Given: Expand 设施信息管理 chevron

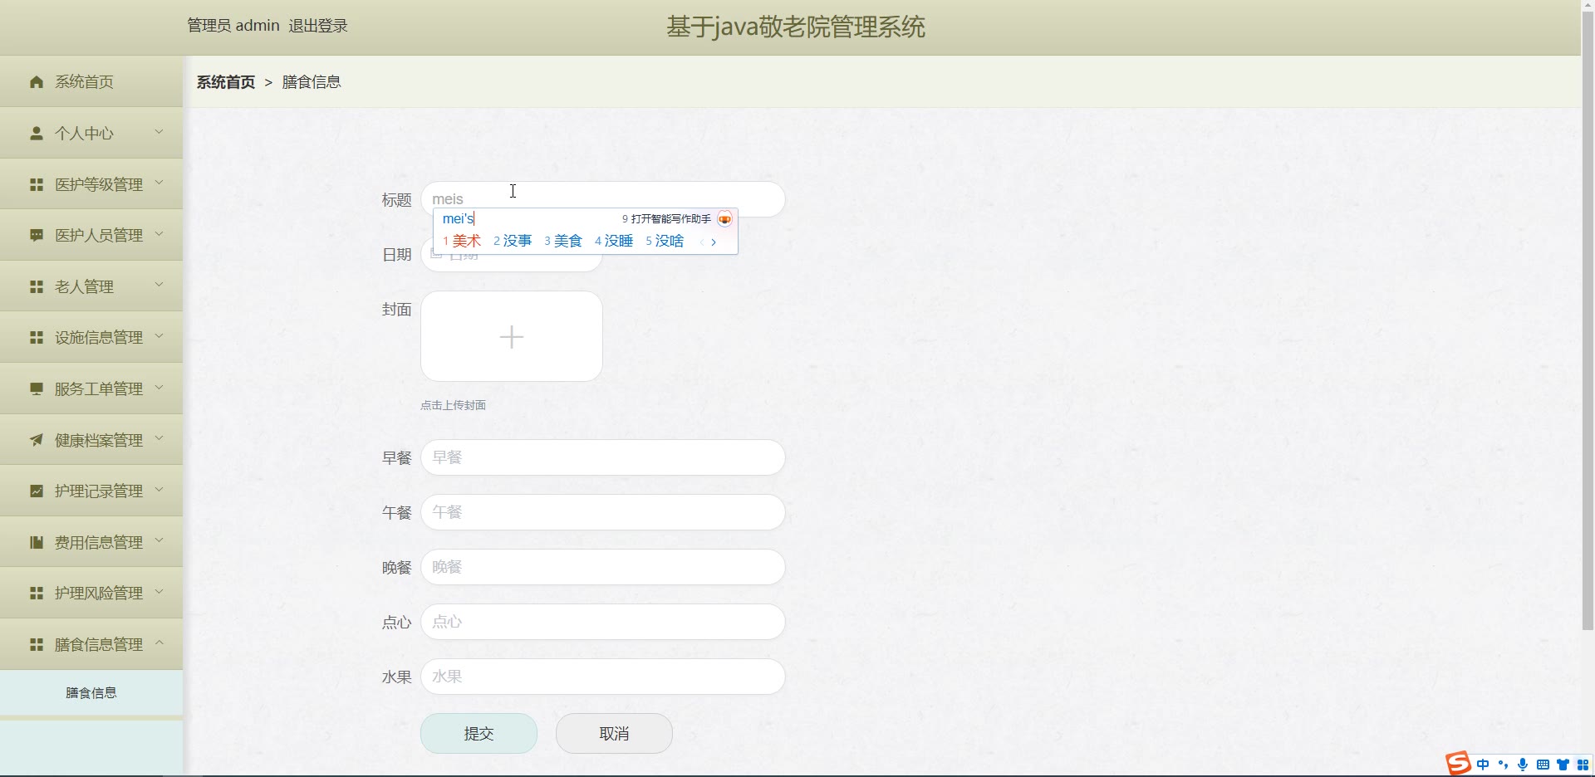Looking at the screenshot, I should pos(159,335).
